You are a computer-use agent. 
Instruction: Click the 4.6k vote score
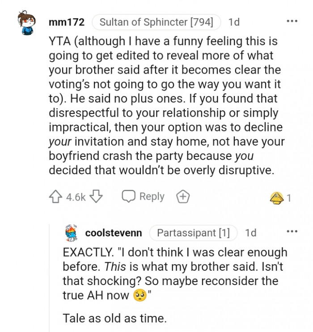(x=76, y=197)
